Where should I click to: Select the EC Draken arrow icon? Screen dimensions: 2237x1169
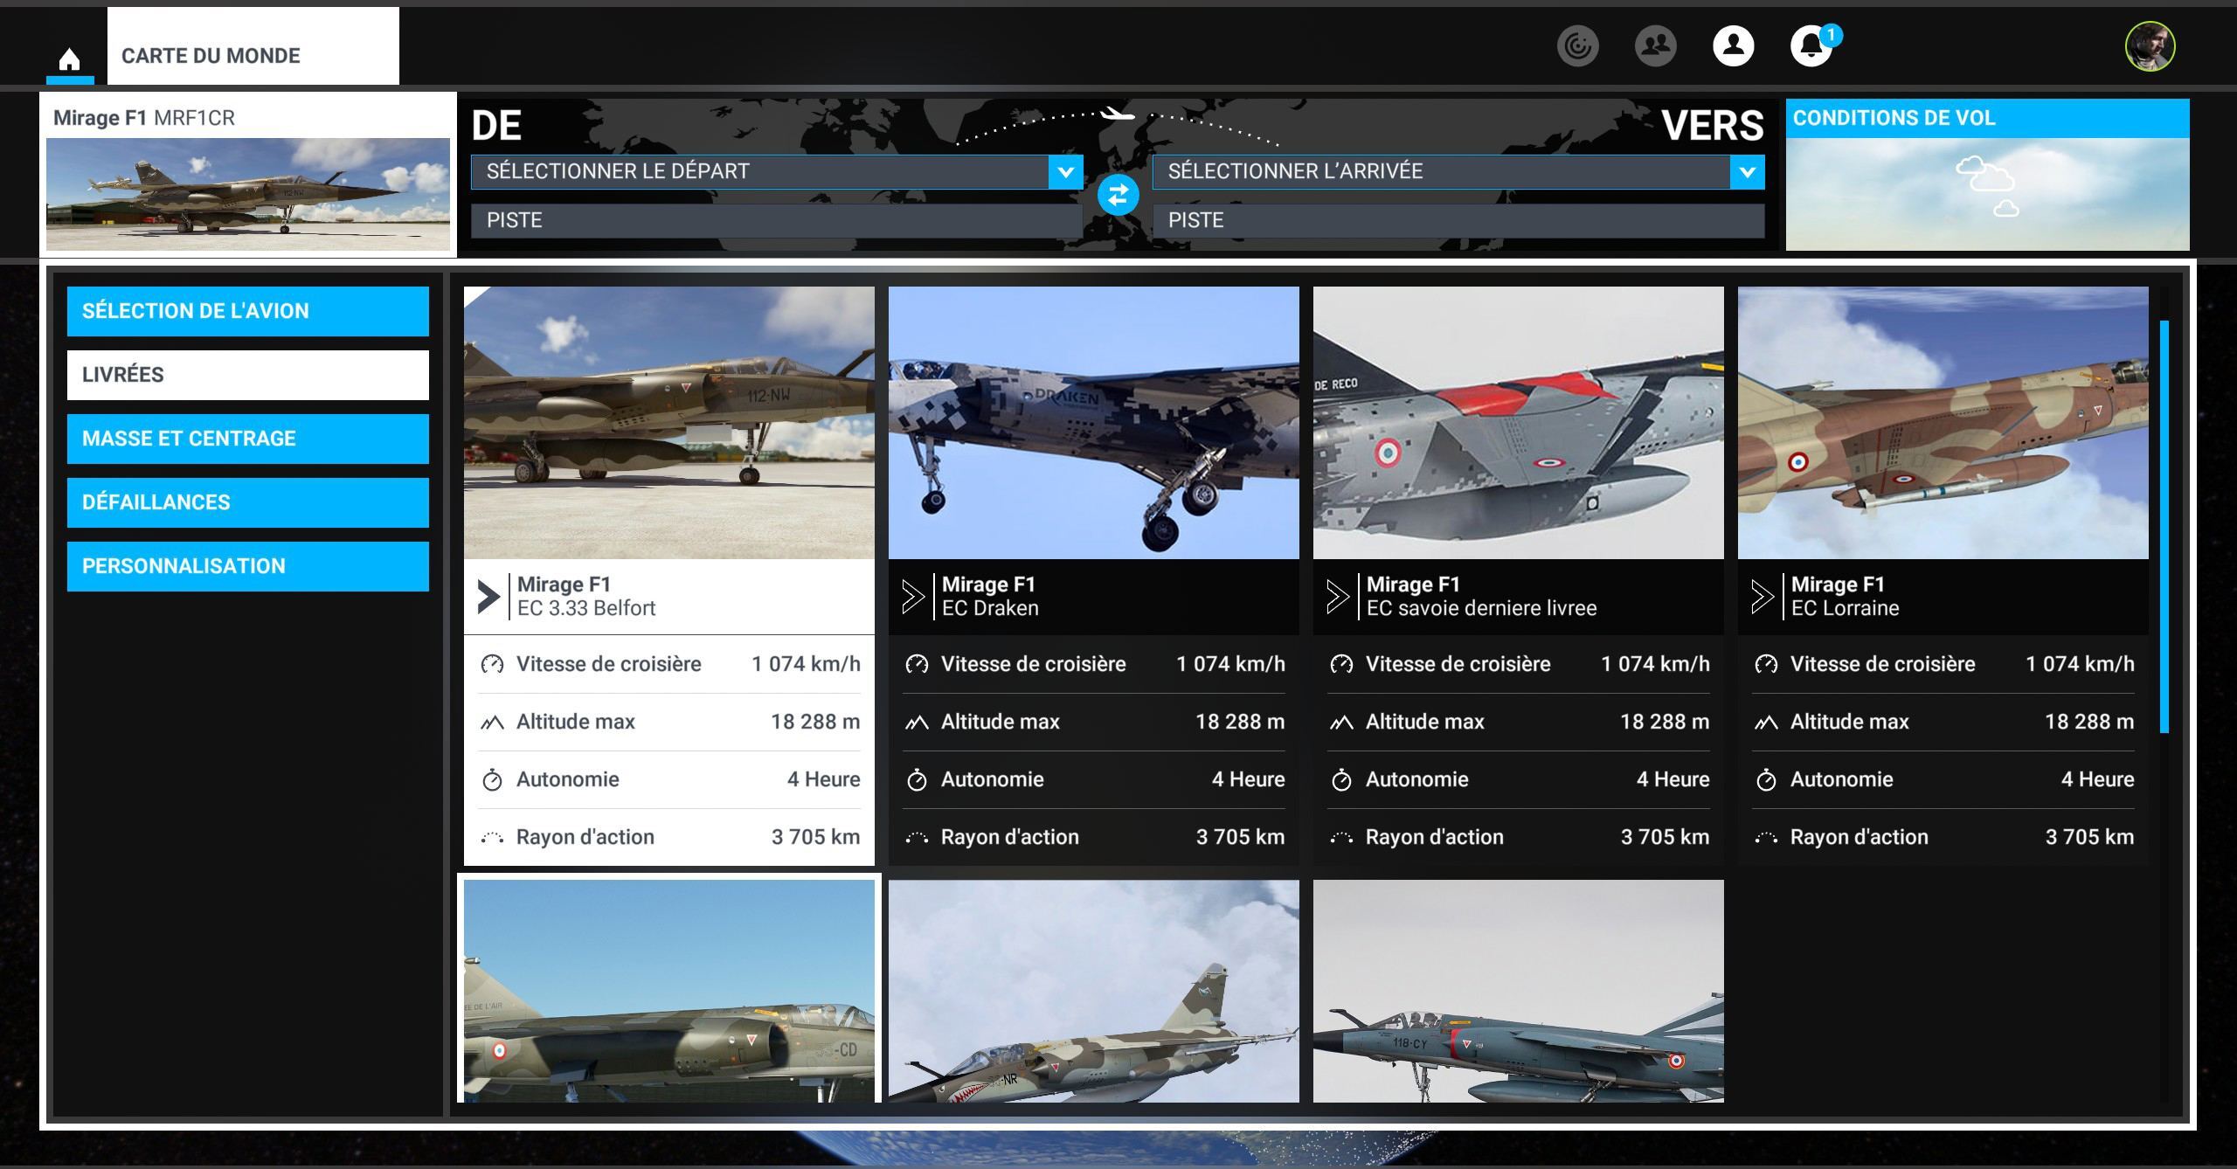click(913, 597)
